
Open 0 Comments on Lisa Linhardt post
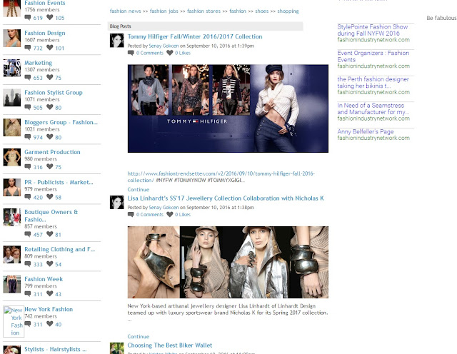coord(150,214)
